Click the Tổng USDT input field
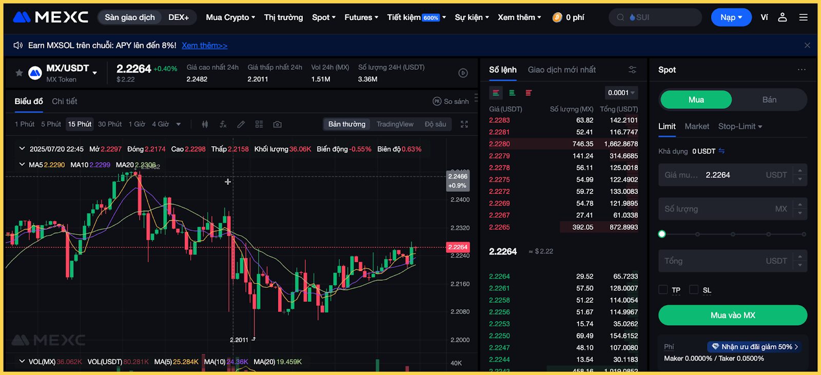The image size is (821, 375). [x=733, y=261]
